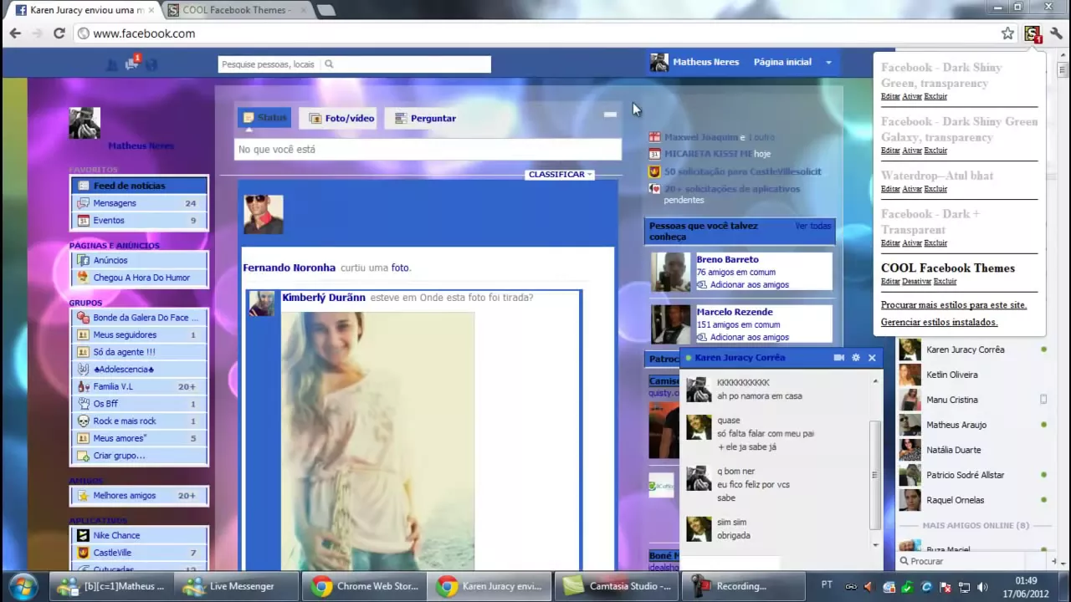Open Live Messenger taskbar item
The width and height of the screenshot is (1071, 602).
(238, 586)
